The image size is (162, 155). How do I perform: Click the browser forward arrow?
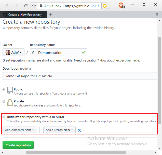coord(17,6)
